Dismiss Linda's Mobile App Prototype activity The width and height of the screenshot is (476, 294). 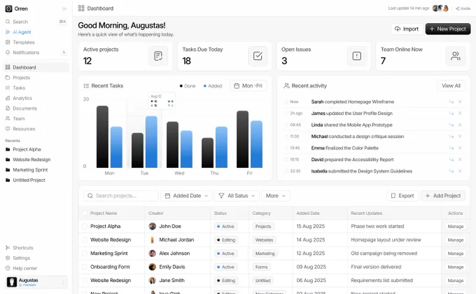(x=460, y=125)
